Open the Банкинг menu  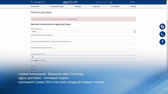pos(78,7)
